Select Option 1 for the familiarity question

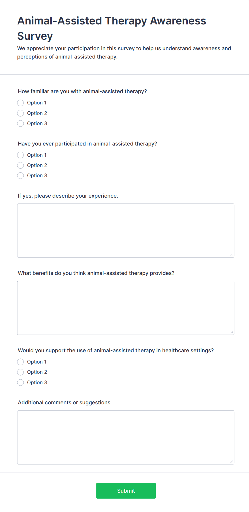click(x=20, y=103)
